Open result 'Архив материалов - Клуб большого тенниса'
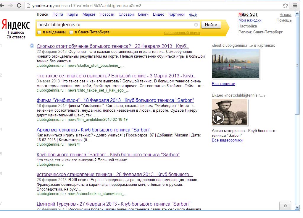This screenshot has height=218, width=303. click(94, 130)
